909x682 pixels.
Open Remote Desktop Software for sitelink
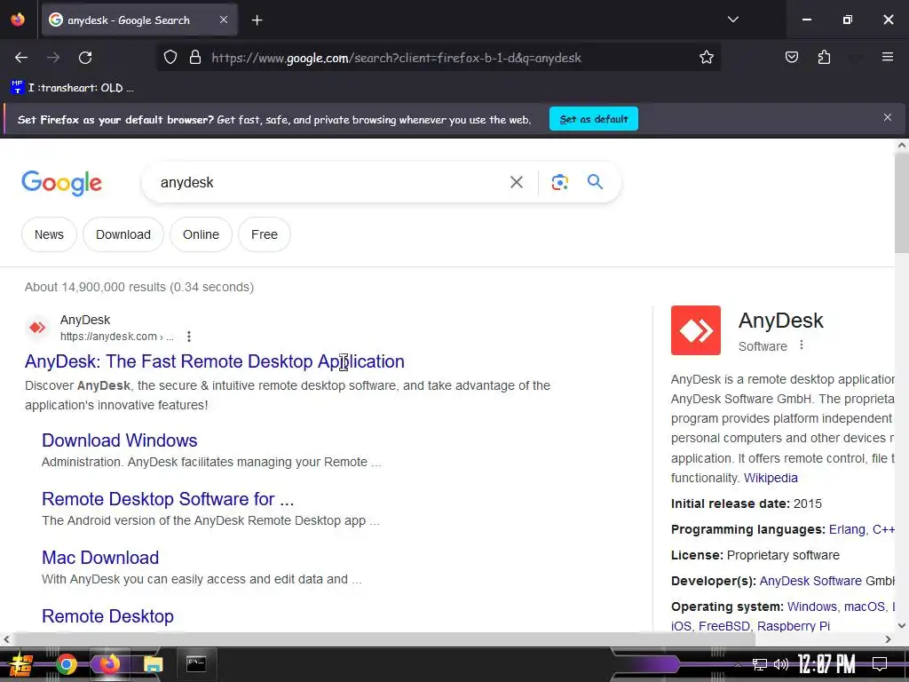(x=168, y=499)
